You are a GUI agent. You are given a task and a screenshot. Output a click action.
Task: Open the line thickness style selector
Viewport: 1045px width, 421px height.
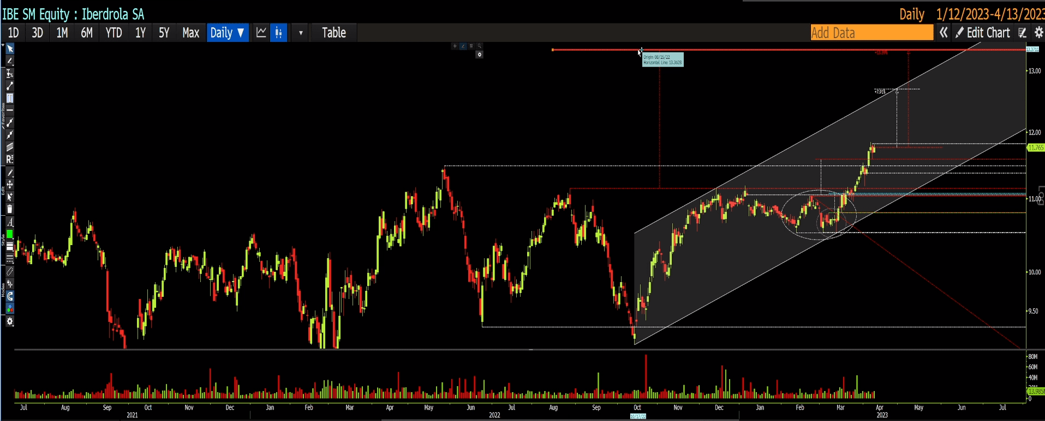[x=10, y=247]
